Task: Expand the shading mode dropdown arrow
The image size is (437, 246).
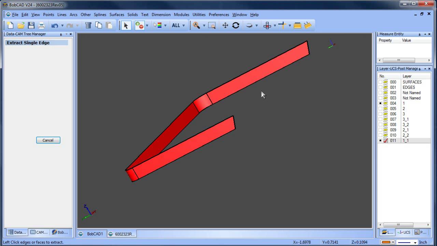Action: tap(256, 26)
